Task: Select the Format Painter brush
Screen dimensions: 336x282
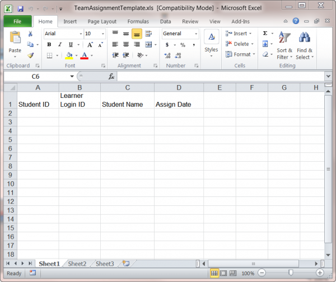Action: pos(30,55)
